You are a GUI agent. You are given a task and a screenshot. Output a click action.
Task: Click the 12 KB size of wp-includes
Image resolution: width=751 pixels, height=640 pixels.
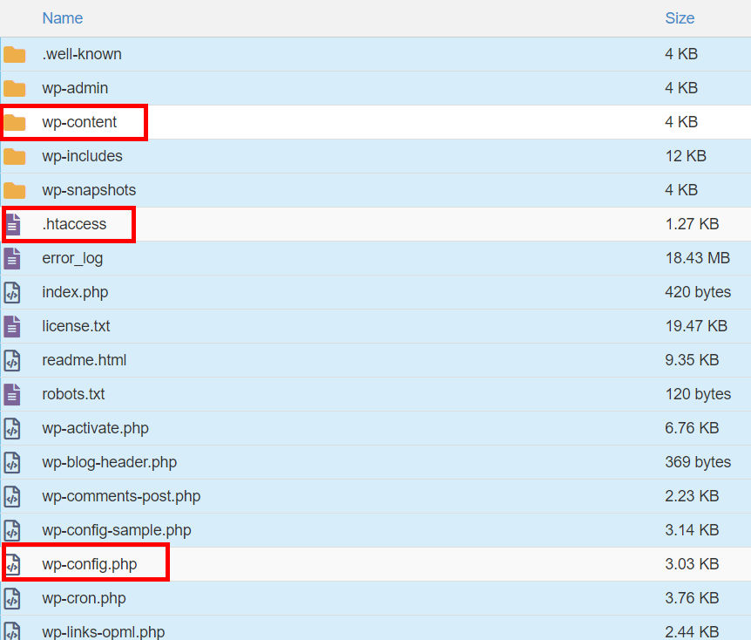pos(686,156)
